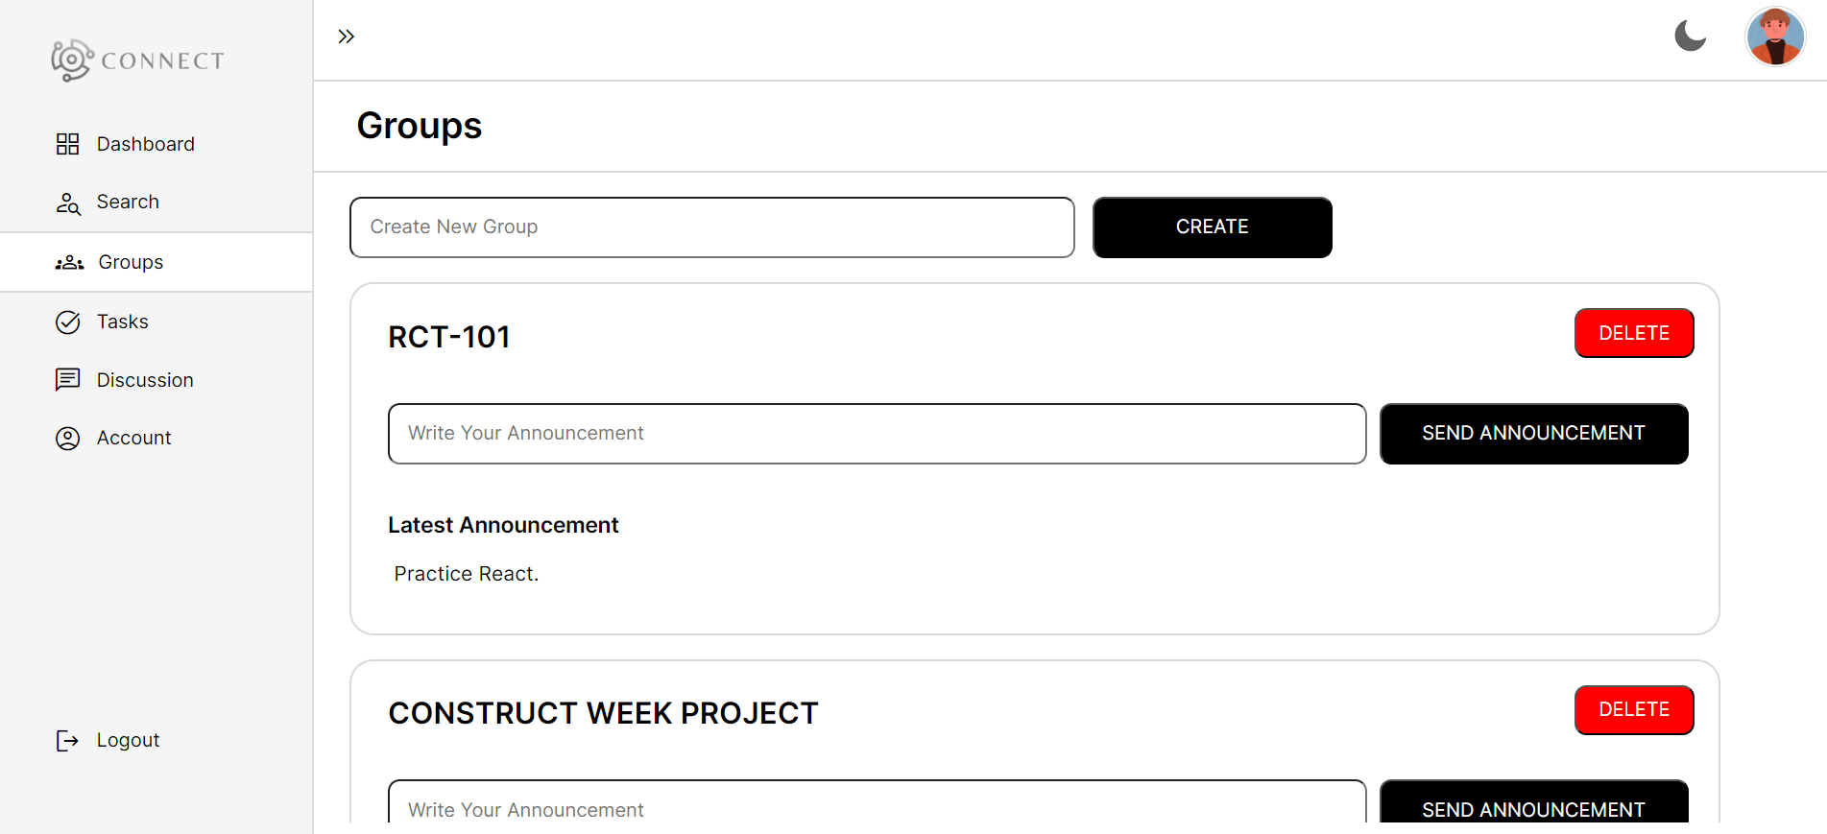Focus the Create New Group field
Image resolution: width=1827 pixels, height=834 pixels.
tap(711, 227)
